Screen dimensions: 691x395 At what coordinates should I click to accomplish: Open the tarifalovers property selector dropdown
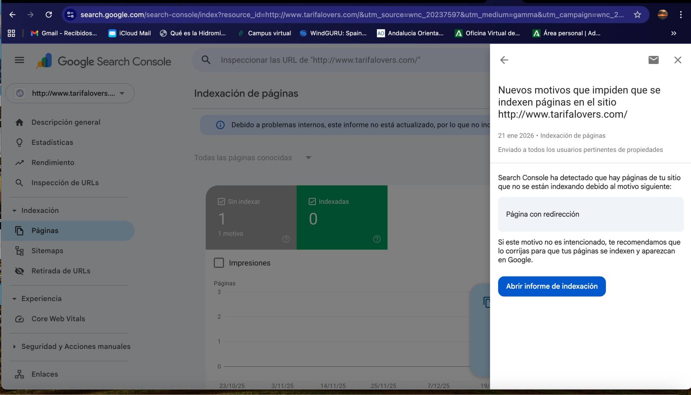[x=70, y=93]
